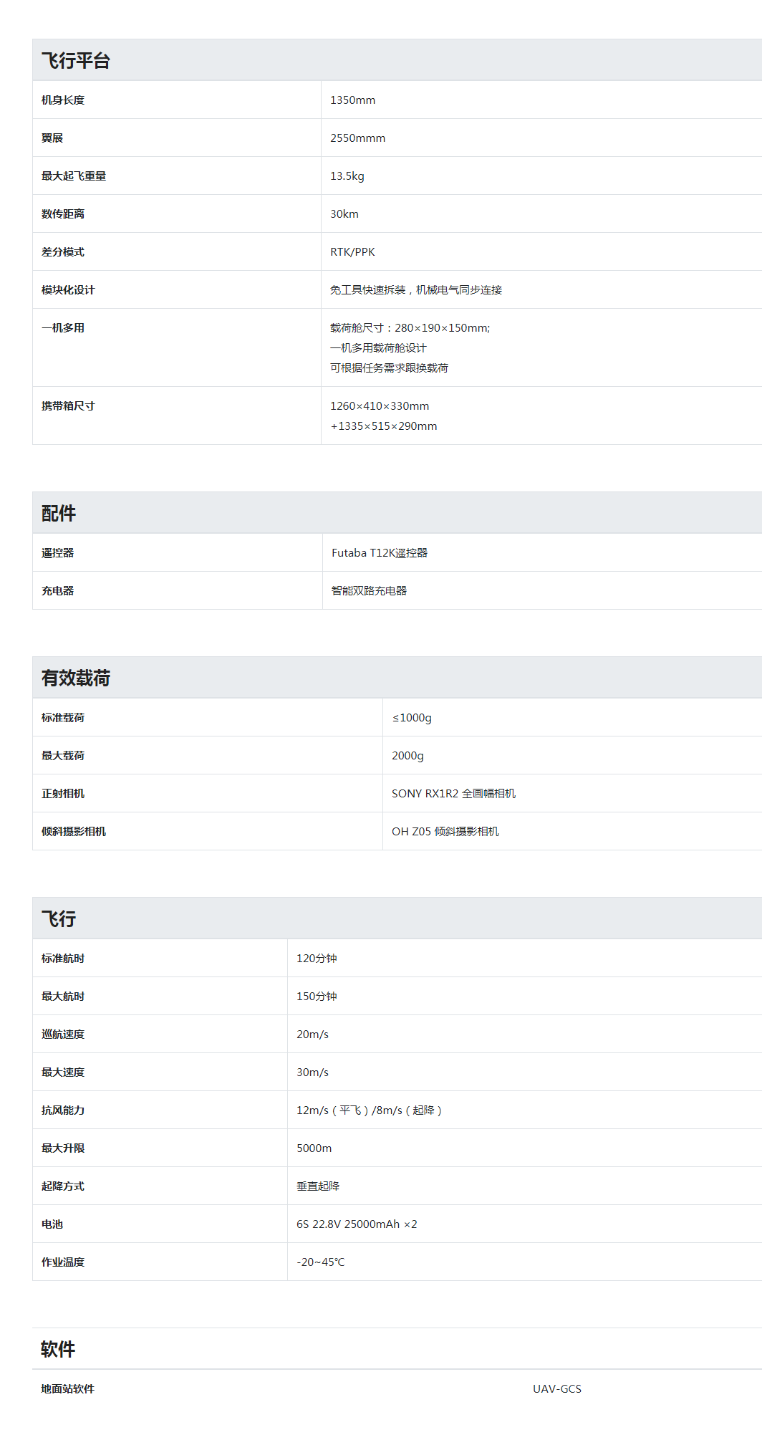The width and height of the screenshot is (762, 1435).
Task: Select the 智能双路充电器 value cell
Action: (x=369, y=591)
